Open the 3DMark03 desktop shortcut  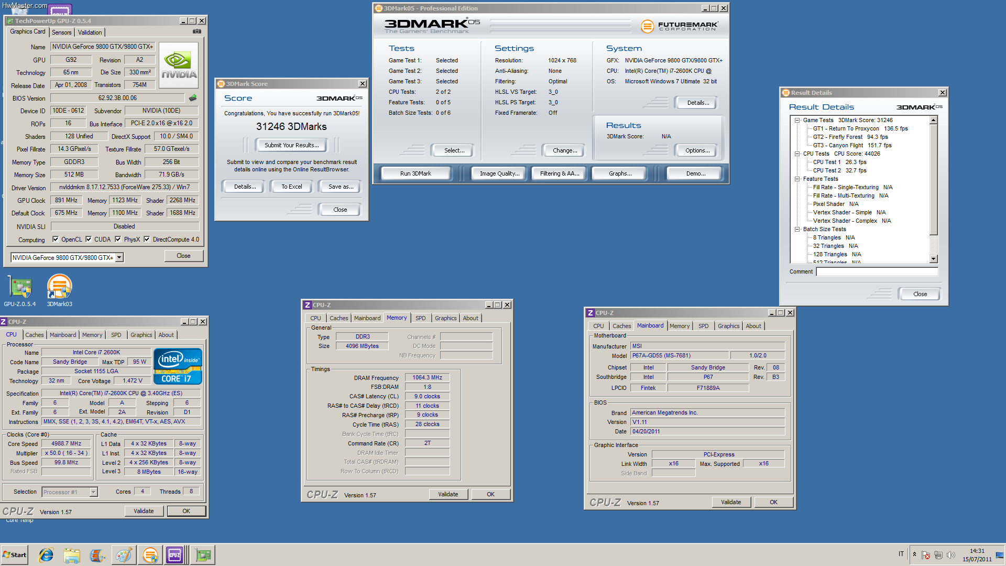(59, 291)
